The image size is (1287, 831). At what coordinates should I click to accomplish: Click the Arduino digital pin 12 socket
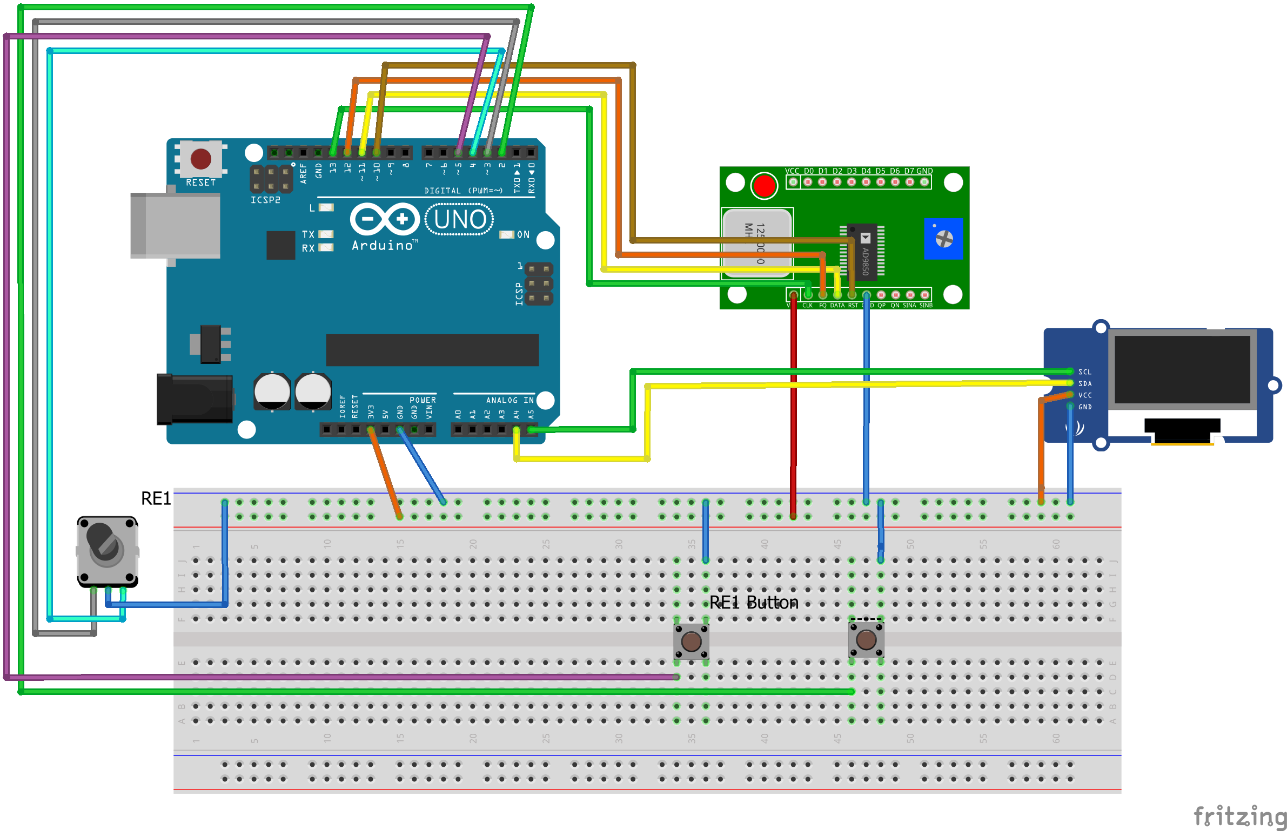point(347,153)
